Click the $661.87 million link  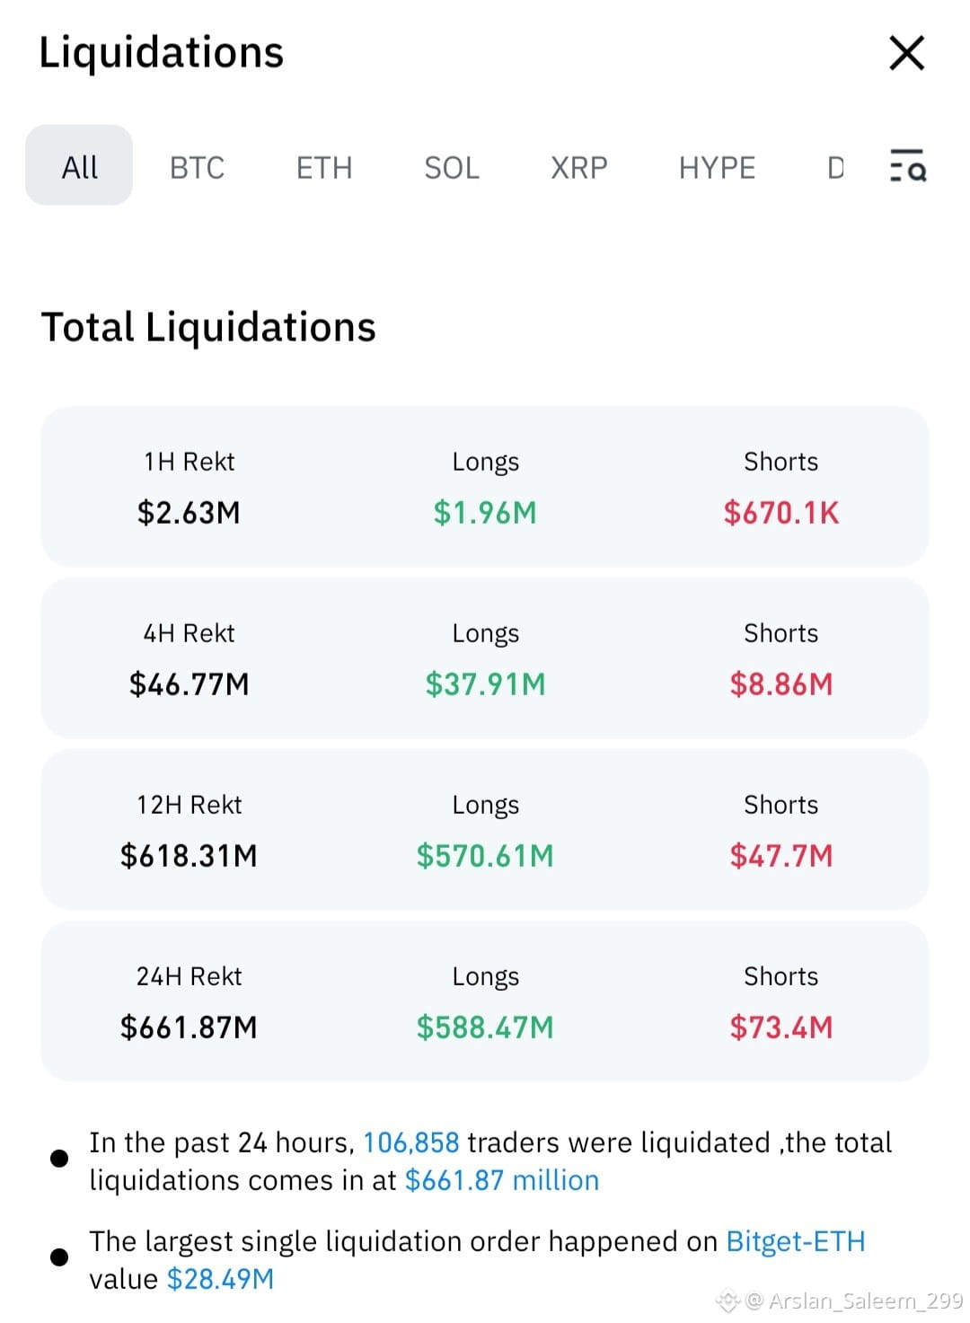point(502,1180)
